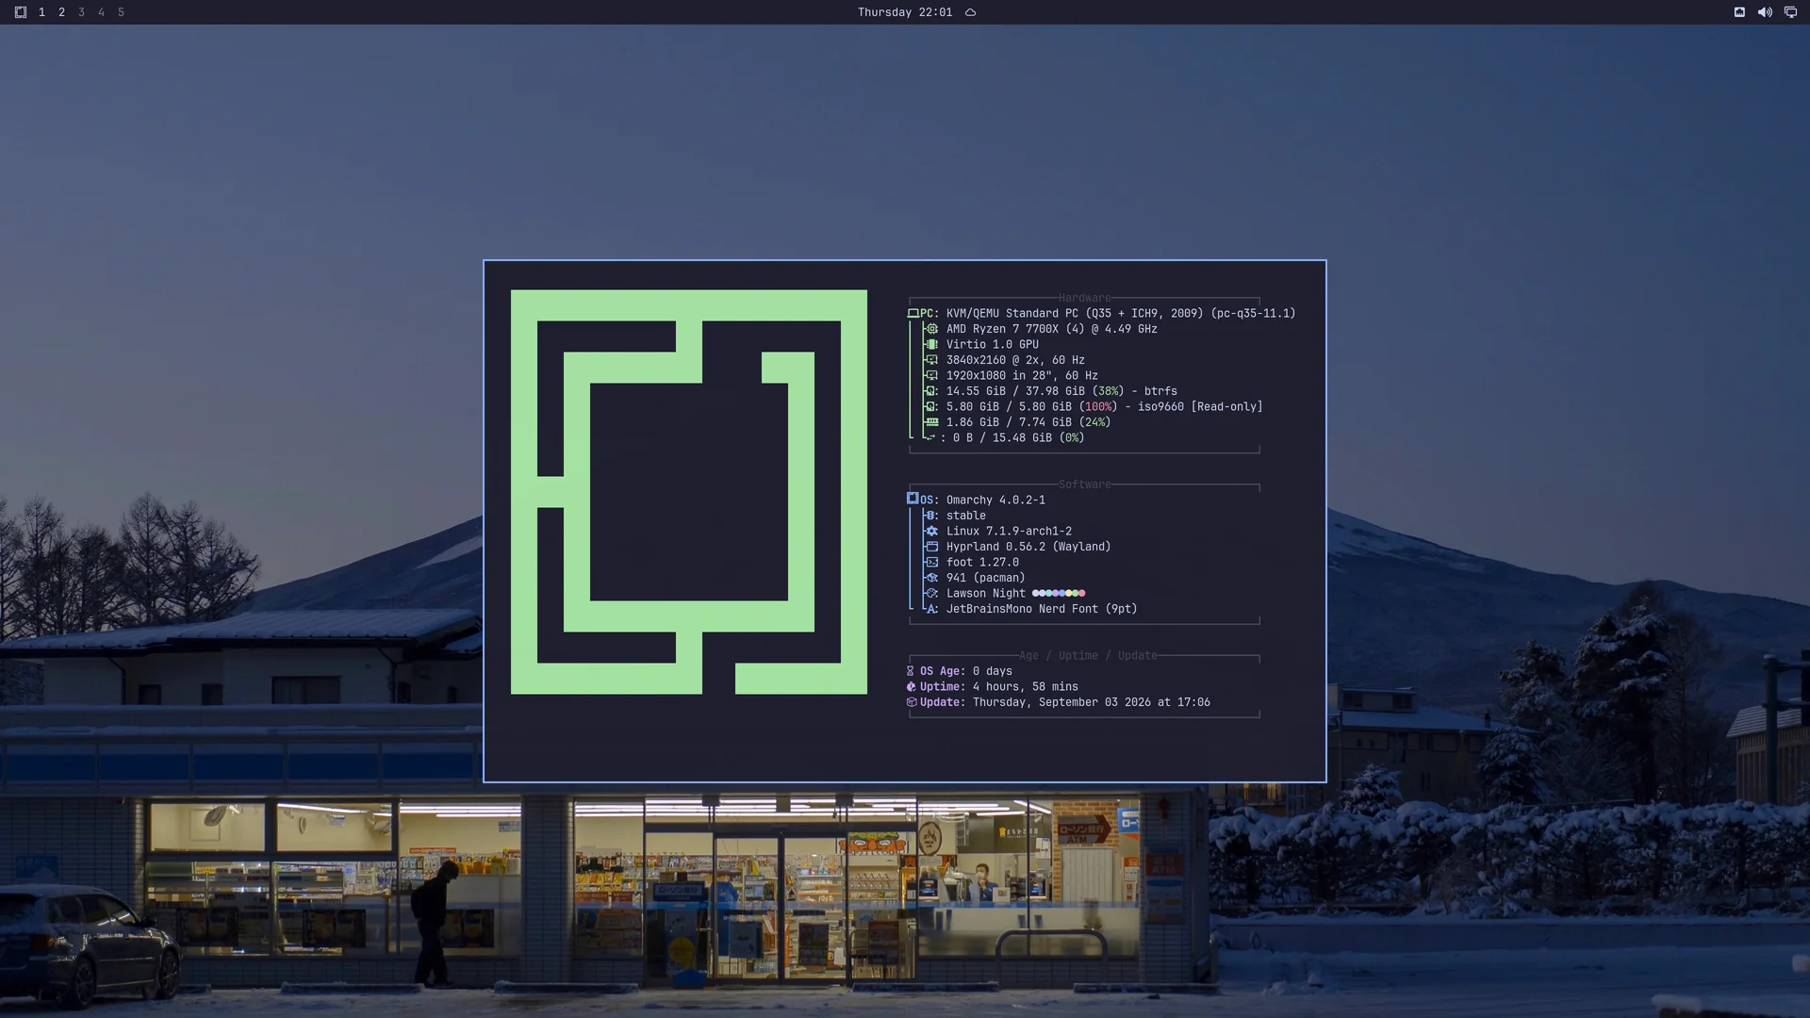Click the volume speaker icon
1810x1018 pixels.
pos(1765,12)
